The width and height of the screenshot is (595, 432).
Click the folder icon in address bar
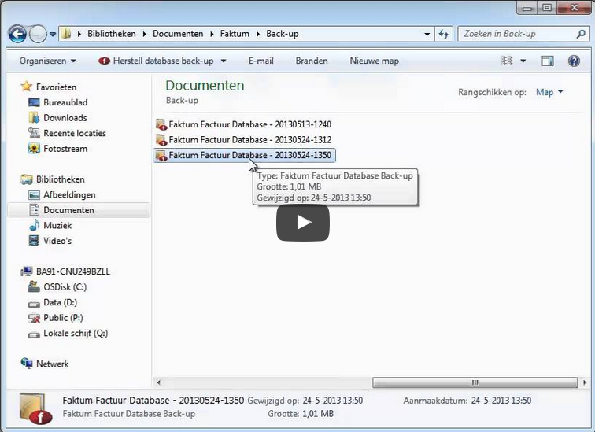[x=66, y=34]
